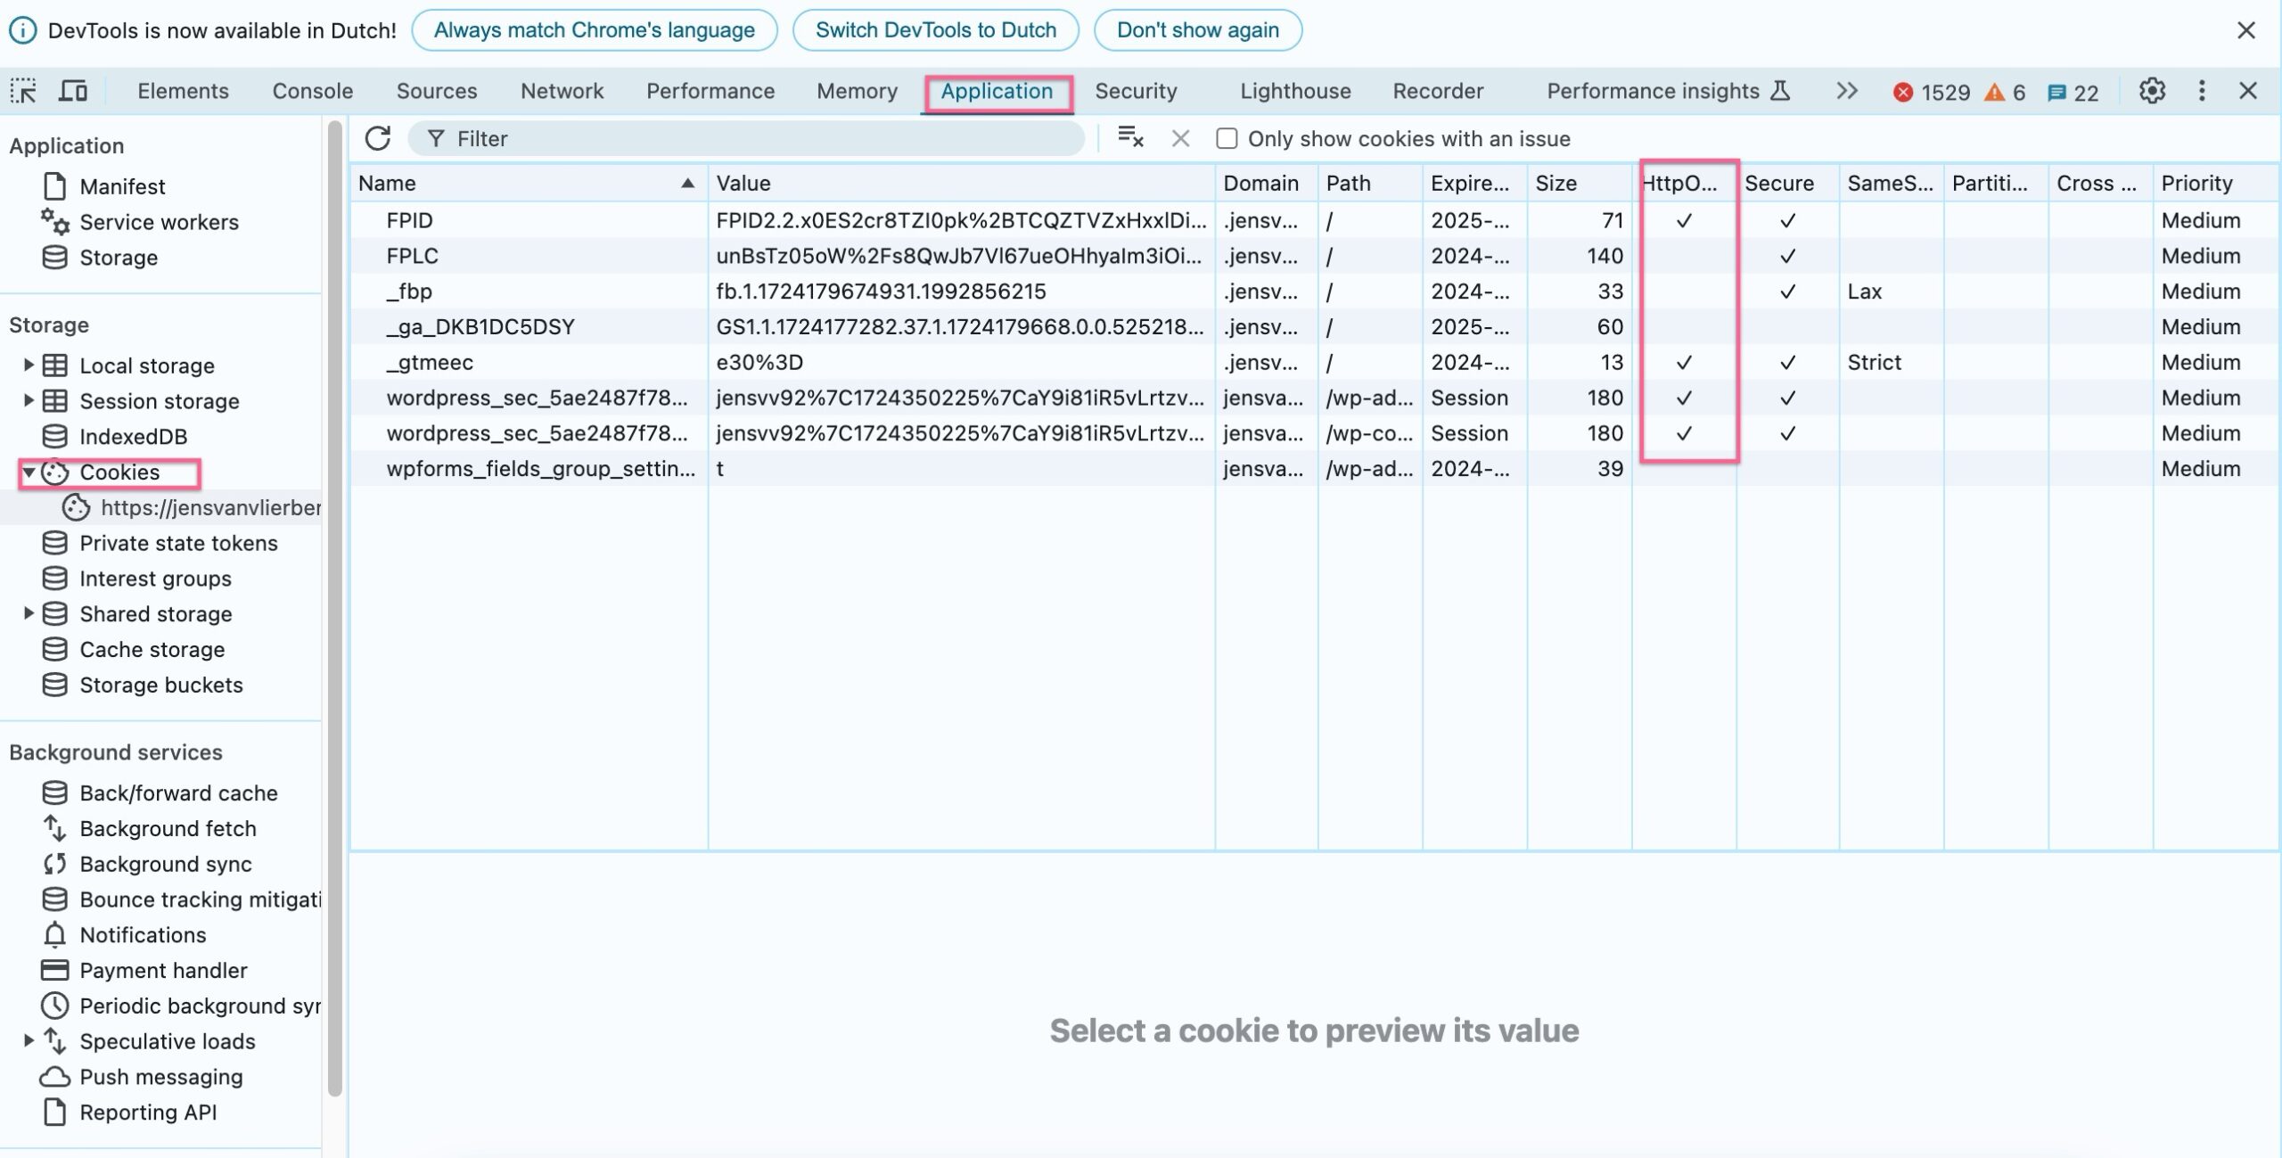Screen dimensions: 2282x1158
Task: Click Always match Chrome's language
Action: tap(595, 30)
